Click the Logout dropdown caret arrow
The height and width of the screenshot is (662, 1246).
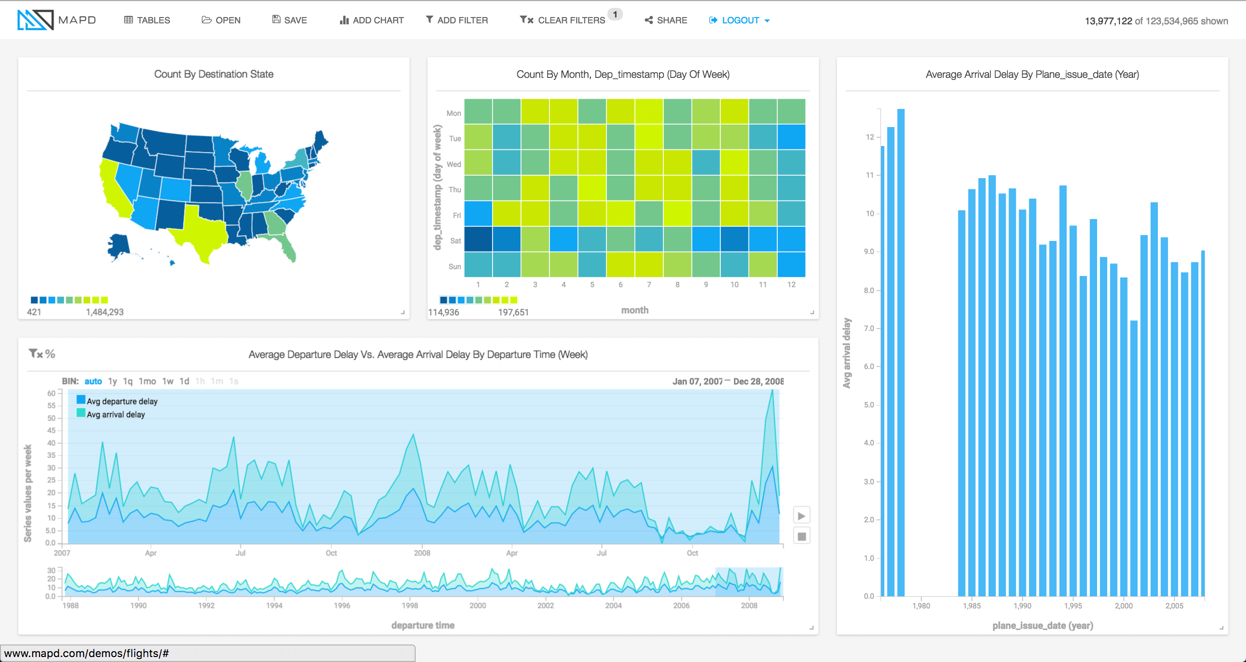(x=767, y=21)
